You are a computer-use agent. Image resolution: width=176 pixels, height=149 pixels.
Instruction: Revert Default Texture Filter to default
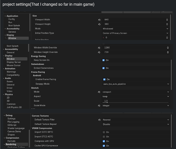tap(99, 120)
